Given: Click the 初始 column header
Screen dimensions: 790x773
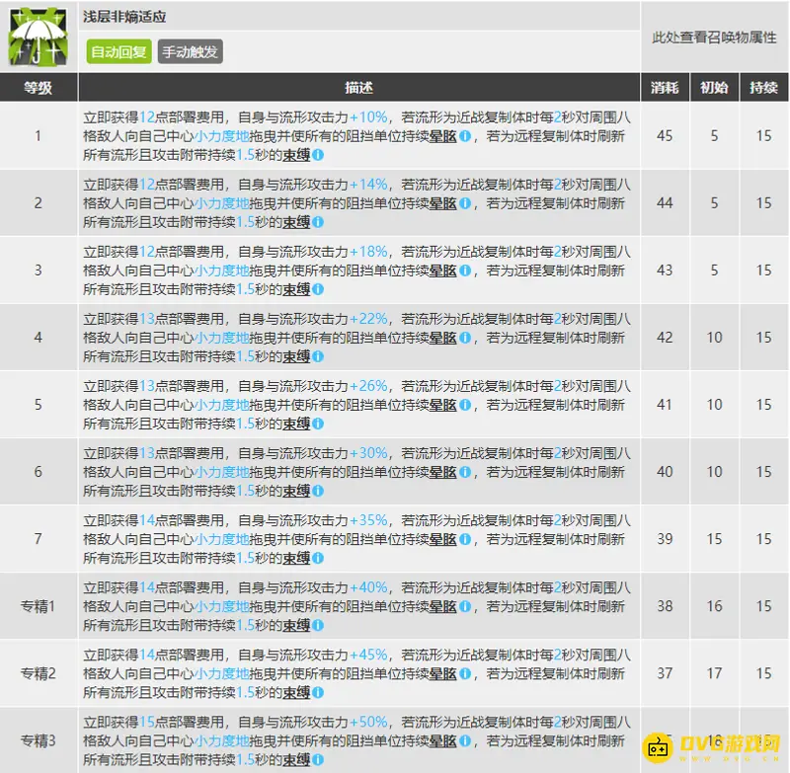Looking at the screenshot, I should click(x=714, y=88).
